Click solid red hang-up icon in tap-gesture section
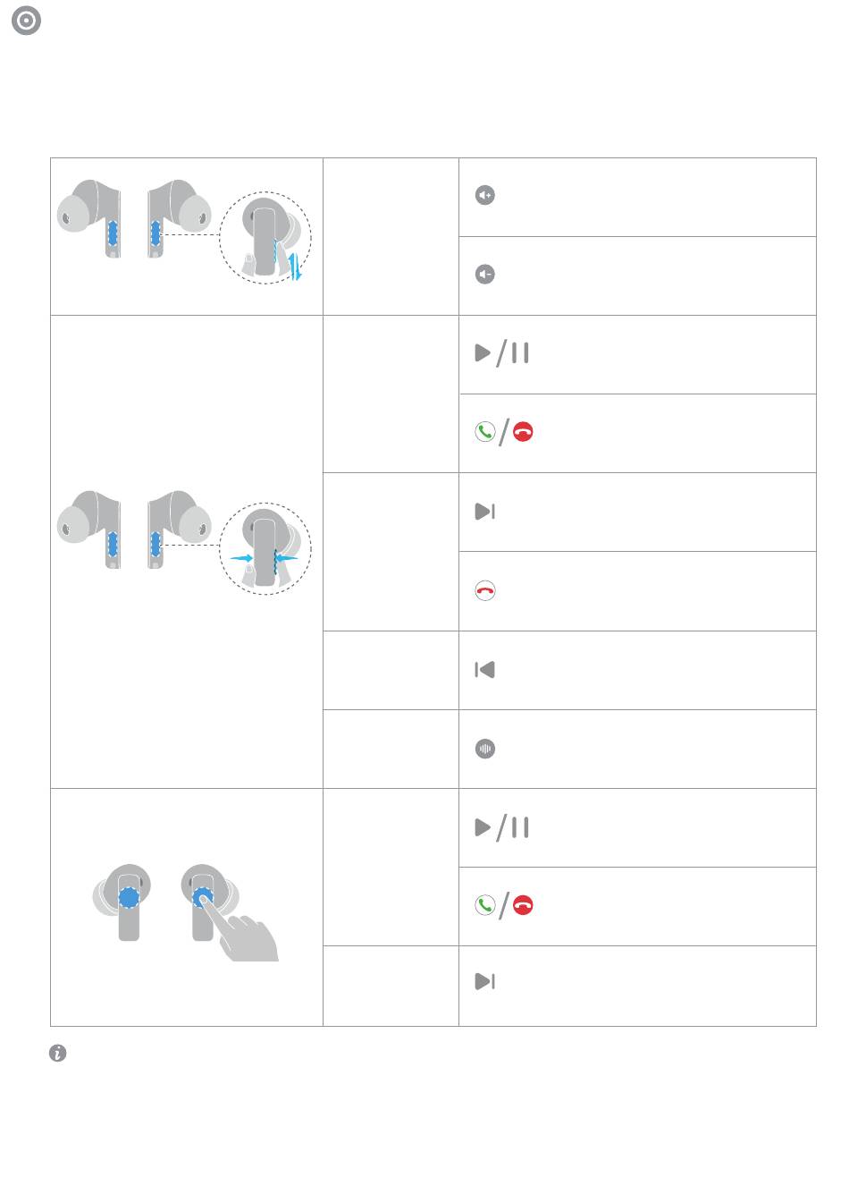 pyautogui.click(x=524, y=905)
